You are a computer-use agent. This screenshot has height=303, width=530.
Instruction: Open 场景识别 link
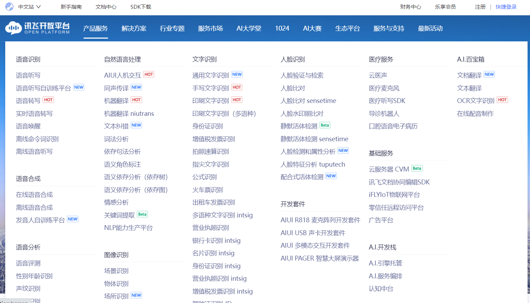tap(116, 271)
